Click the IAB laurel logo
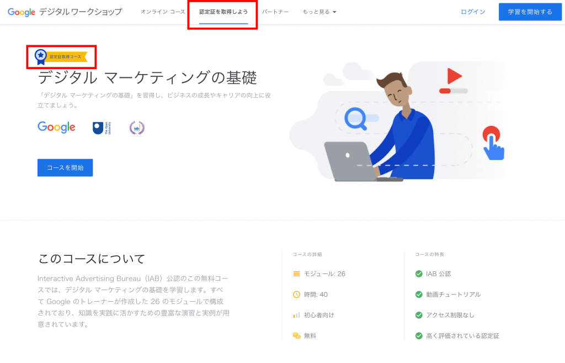This screenshot has width=565, height=363. (137, 128)
